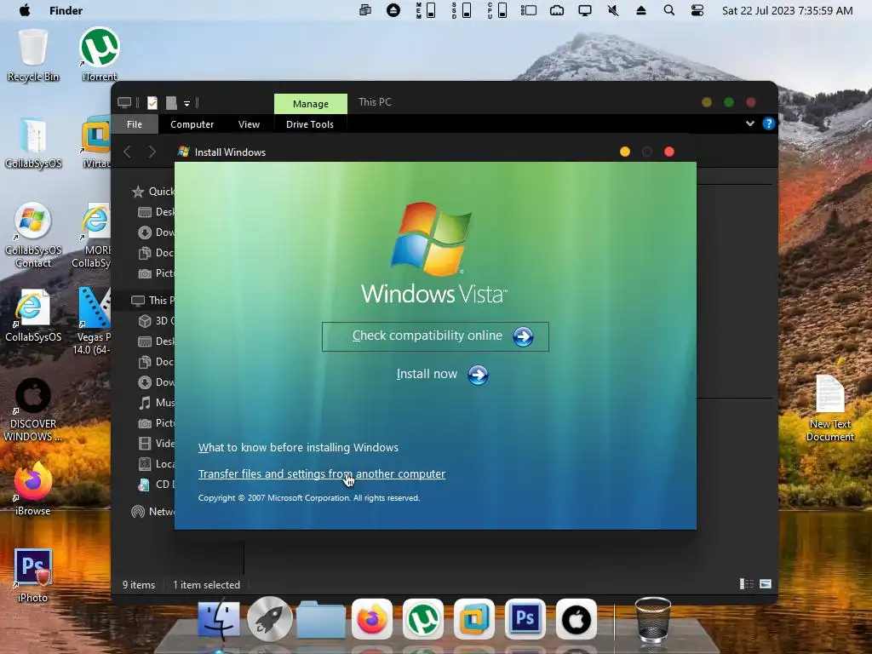Click the '9 items' status bar text
The height and width of the screenshot is (654, 872).
[139, 585]
